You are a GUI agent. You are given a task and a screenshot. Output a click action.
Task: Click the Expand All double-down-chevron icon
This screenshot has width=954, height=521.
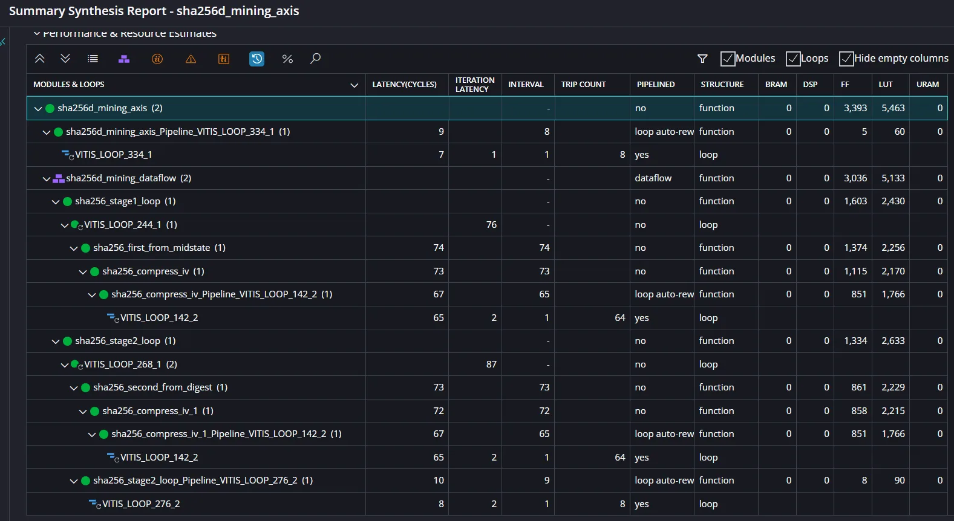pyautogui.click(x=65, y=59)
